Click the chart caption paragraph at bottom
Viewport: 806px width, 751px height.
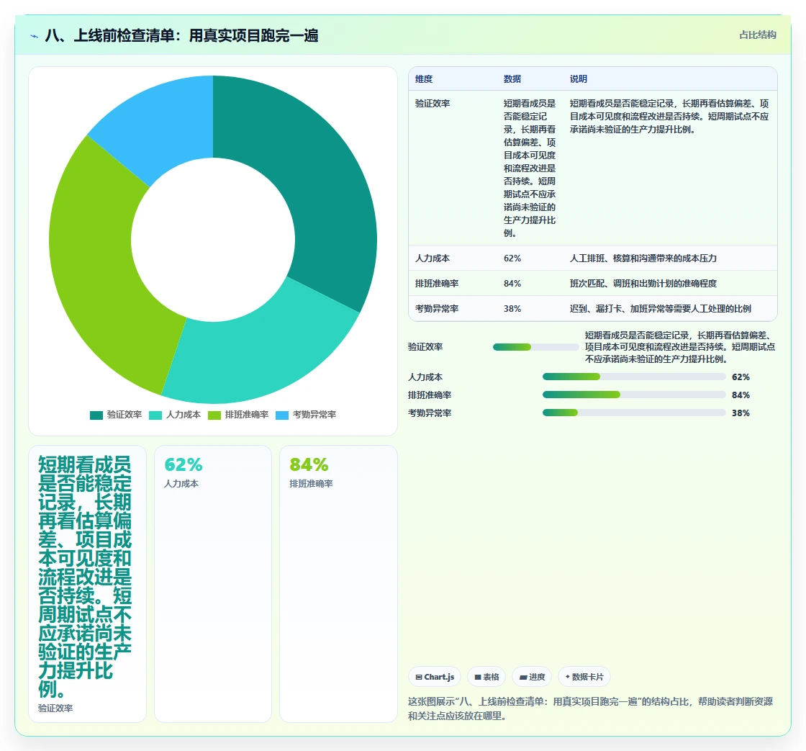[591, 709]
